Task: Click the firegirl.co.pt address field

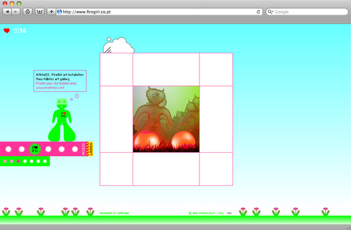Action: point(159,12)
